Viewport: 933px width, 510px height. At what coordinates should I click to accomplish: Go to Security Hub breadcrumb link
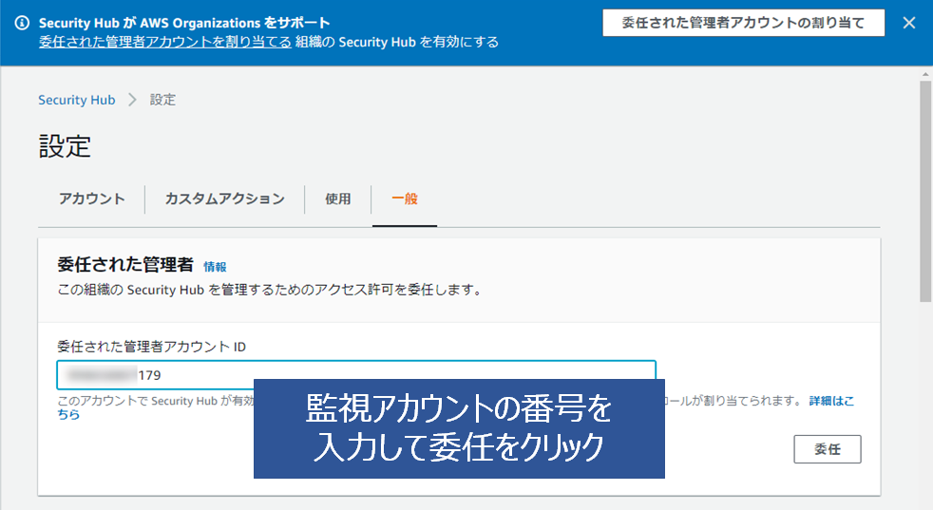click(76, 100)
